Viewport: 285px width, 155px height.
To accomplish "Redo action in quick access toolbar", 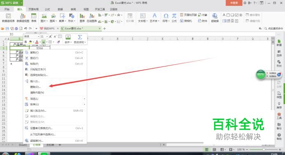I will coord(30,28).
